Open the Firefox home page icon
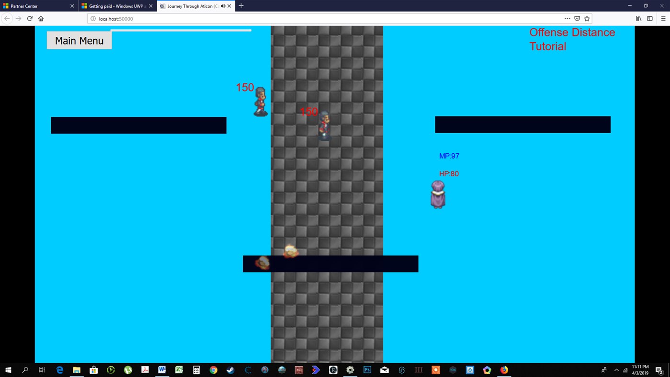The width and height of the screenshot is (670, 377). (41, 18)
